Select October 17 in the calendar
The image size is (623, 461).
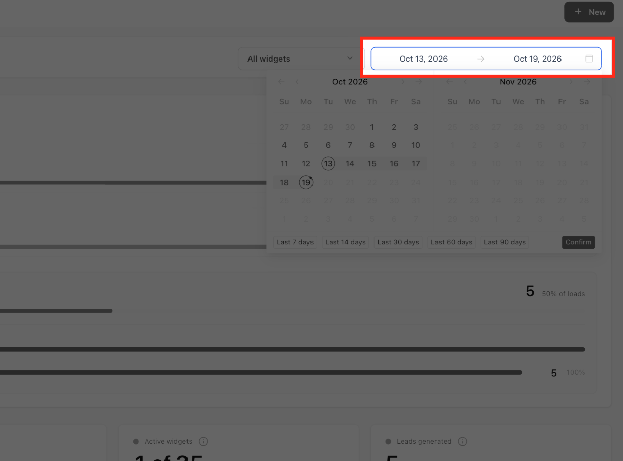tap(416, 164)
